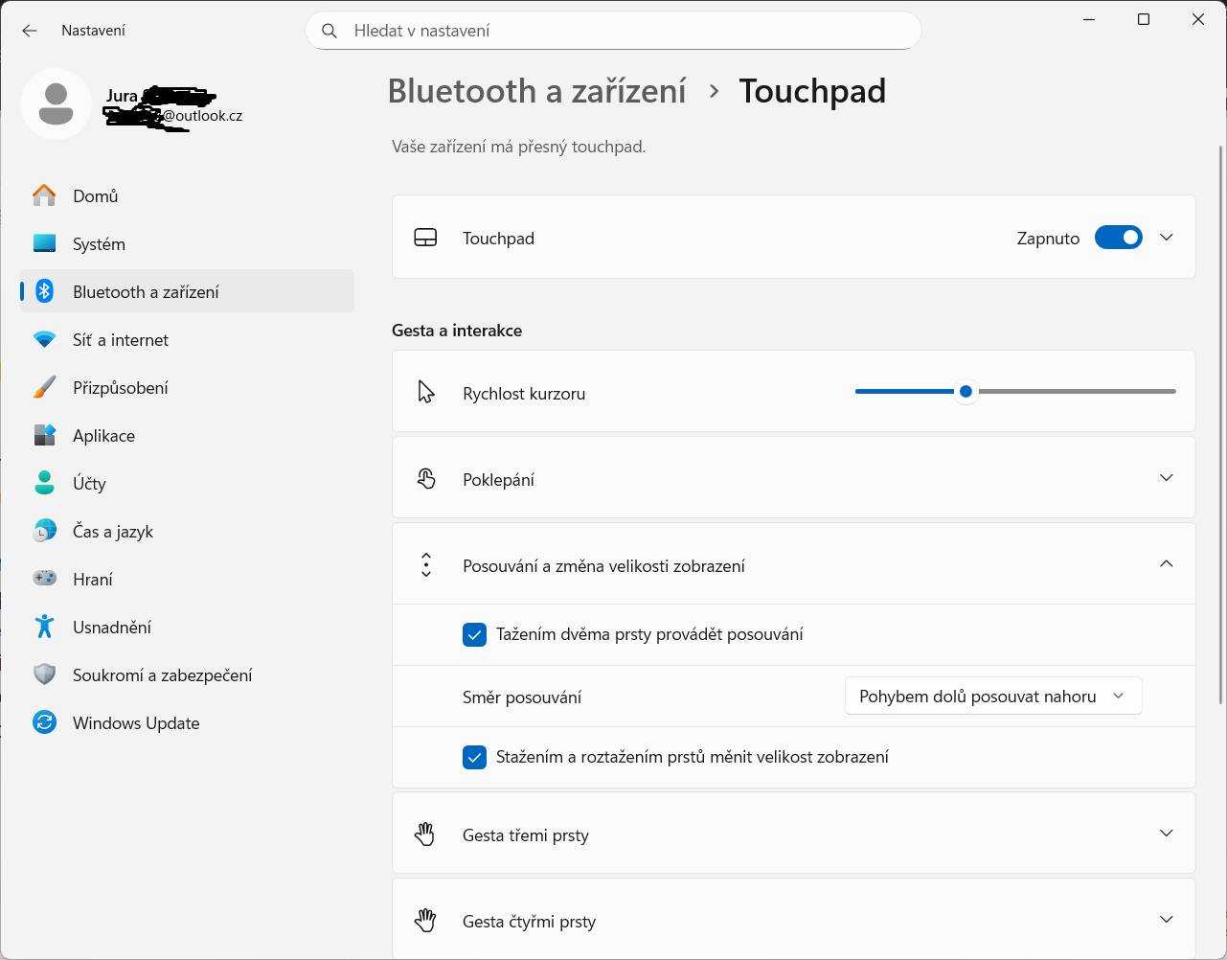Go to Bluetooth a zařízení breadcrumb

536,91
